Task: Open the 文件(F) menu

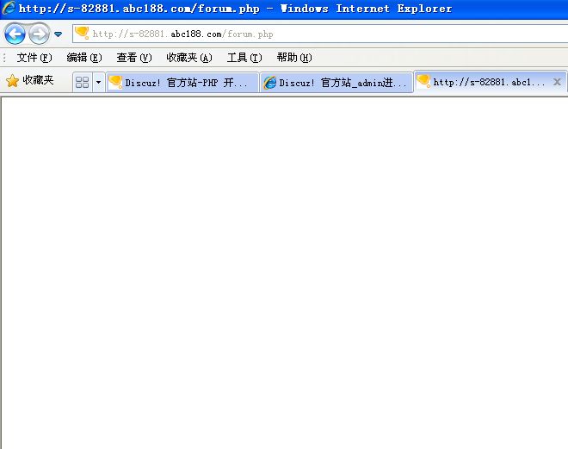Action: pos(34,58)
